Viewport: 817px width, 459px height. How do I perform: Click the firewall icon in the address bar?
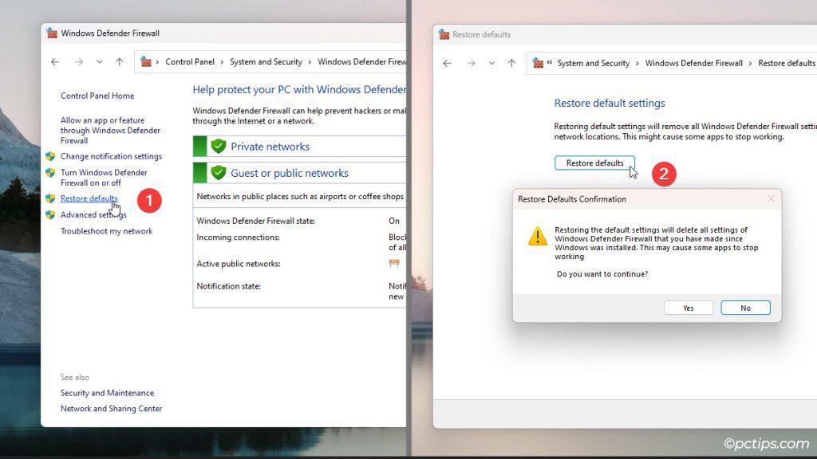pyautogui.click(x=147, y=61)
